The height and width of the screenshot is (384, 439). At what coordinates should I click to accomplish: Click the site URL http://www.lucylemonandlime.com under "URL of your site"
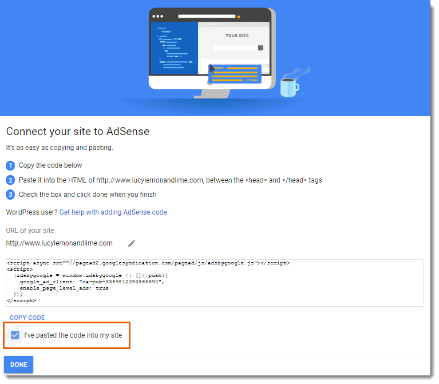click(x=60, y=243)
